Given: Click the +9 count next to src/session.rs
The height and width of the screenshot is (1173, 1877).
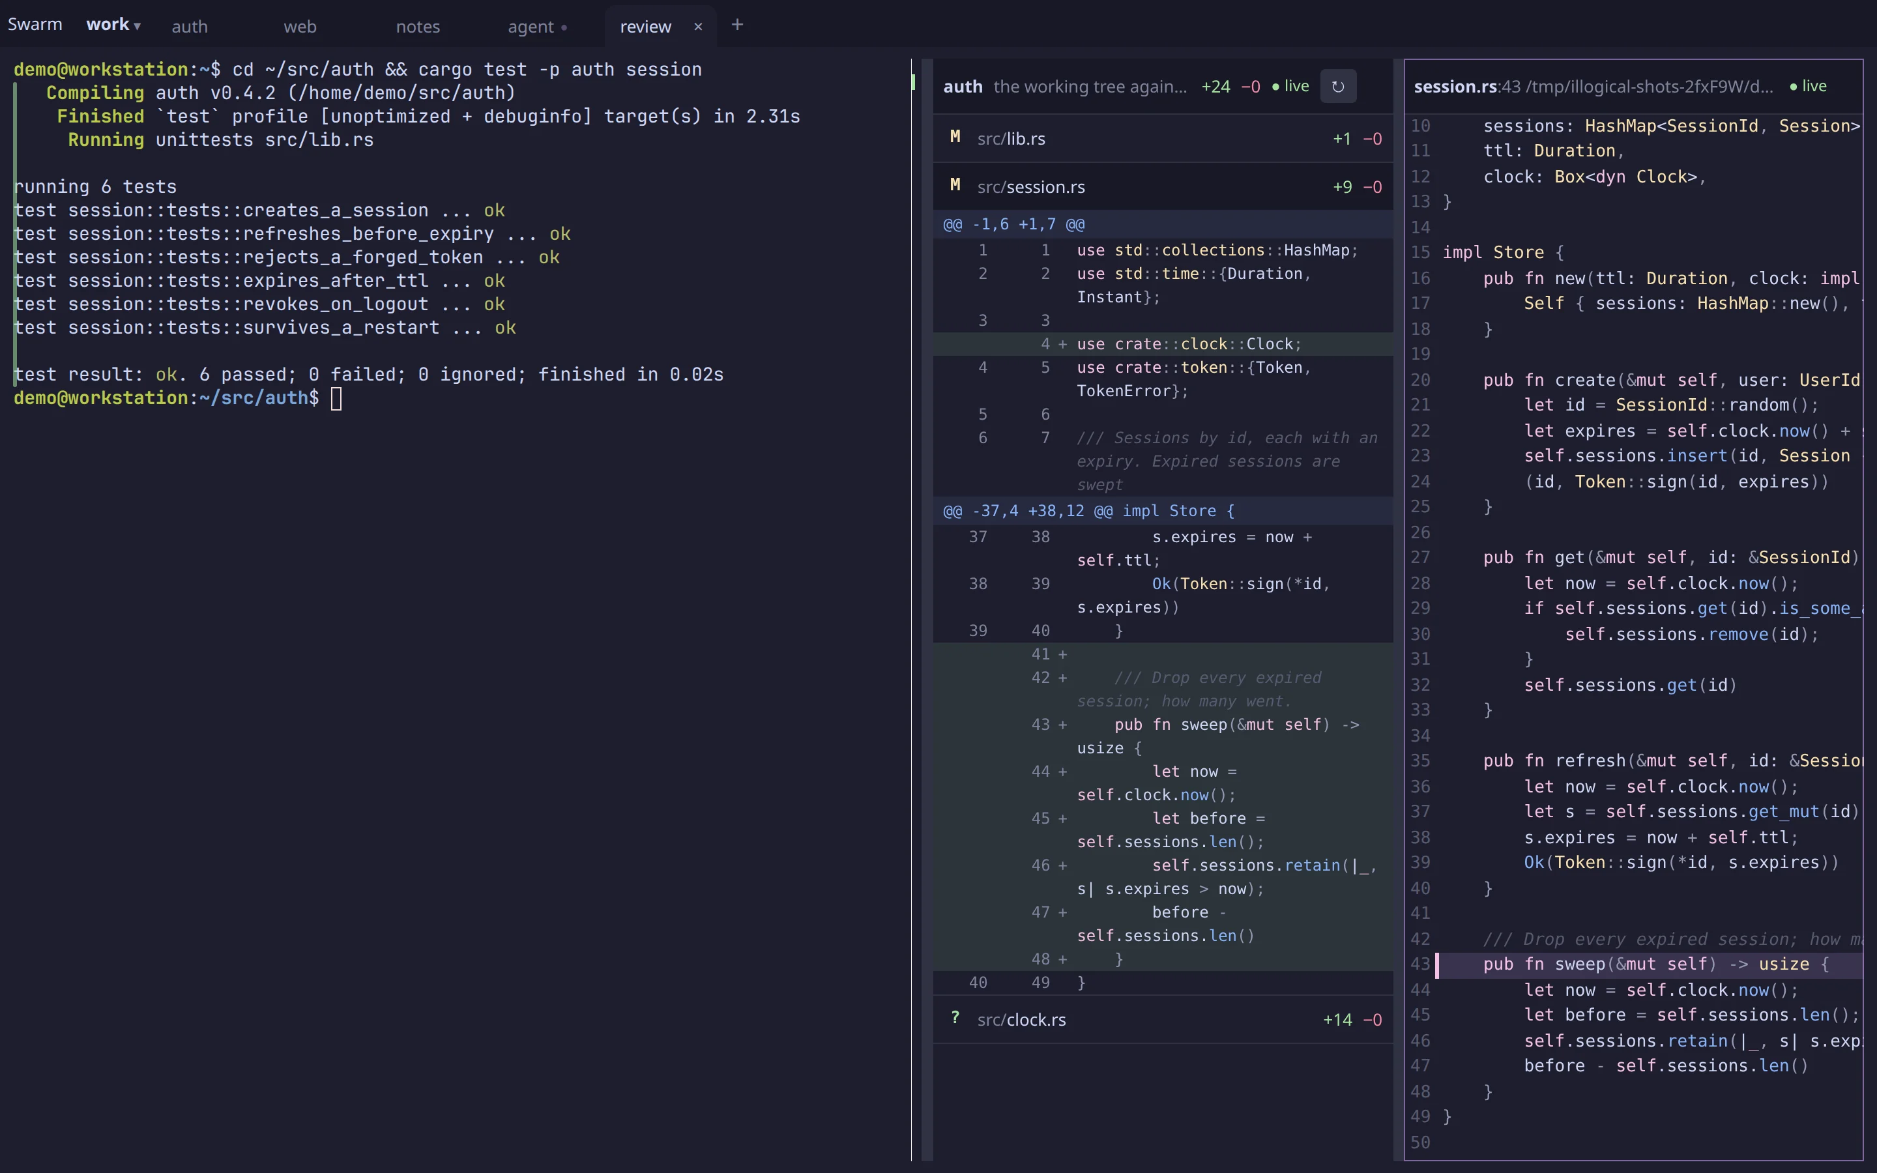Looking at the screenshot, I should (x=1342, y=186).
